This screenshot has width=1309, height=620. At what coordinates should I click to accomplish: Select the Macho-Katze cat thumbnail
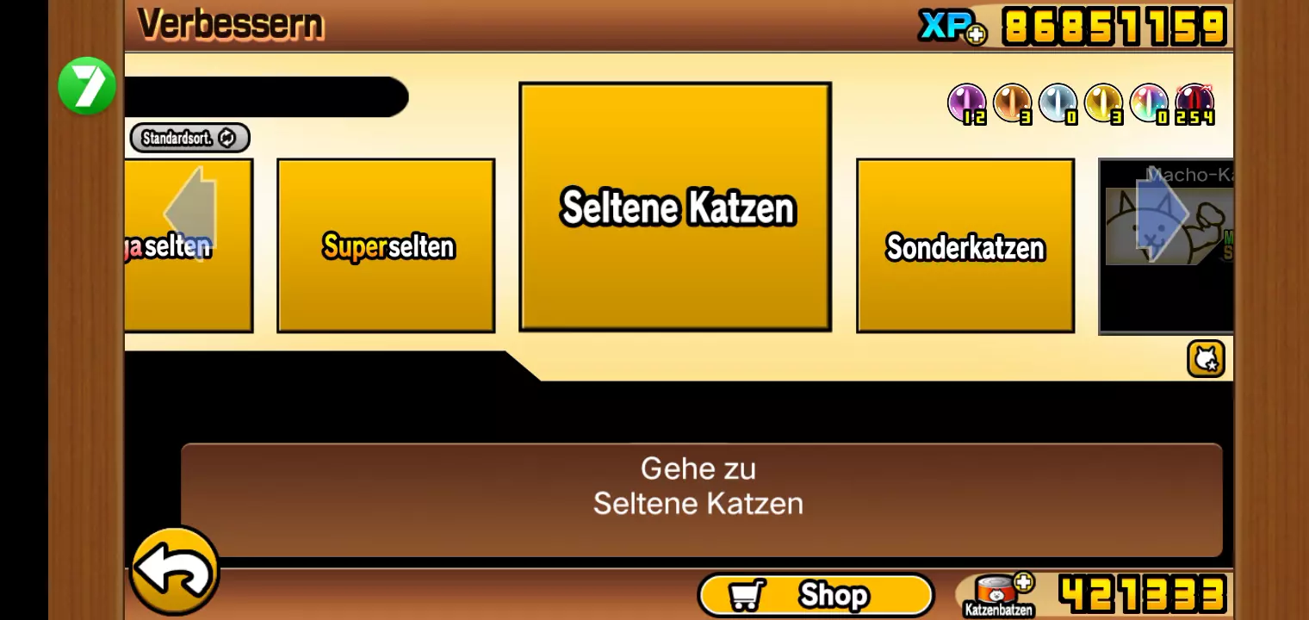click(1167, 245)
